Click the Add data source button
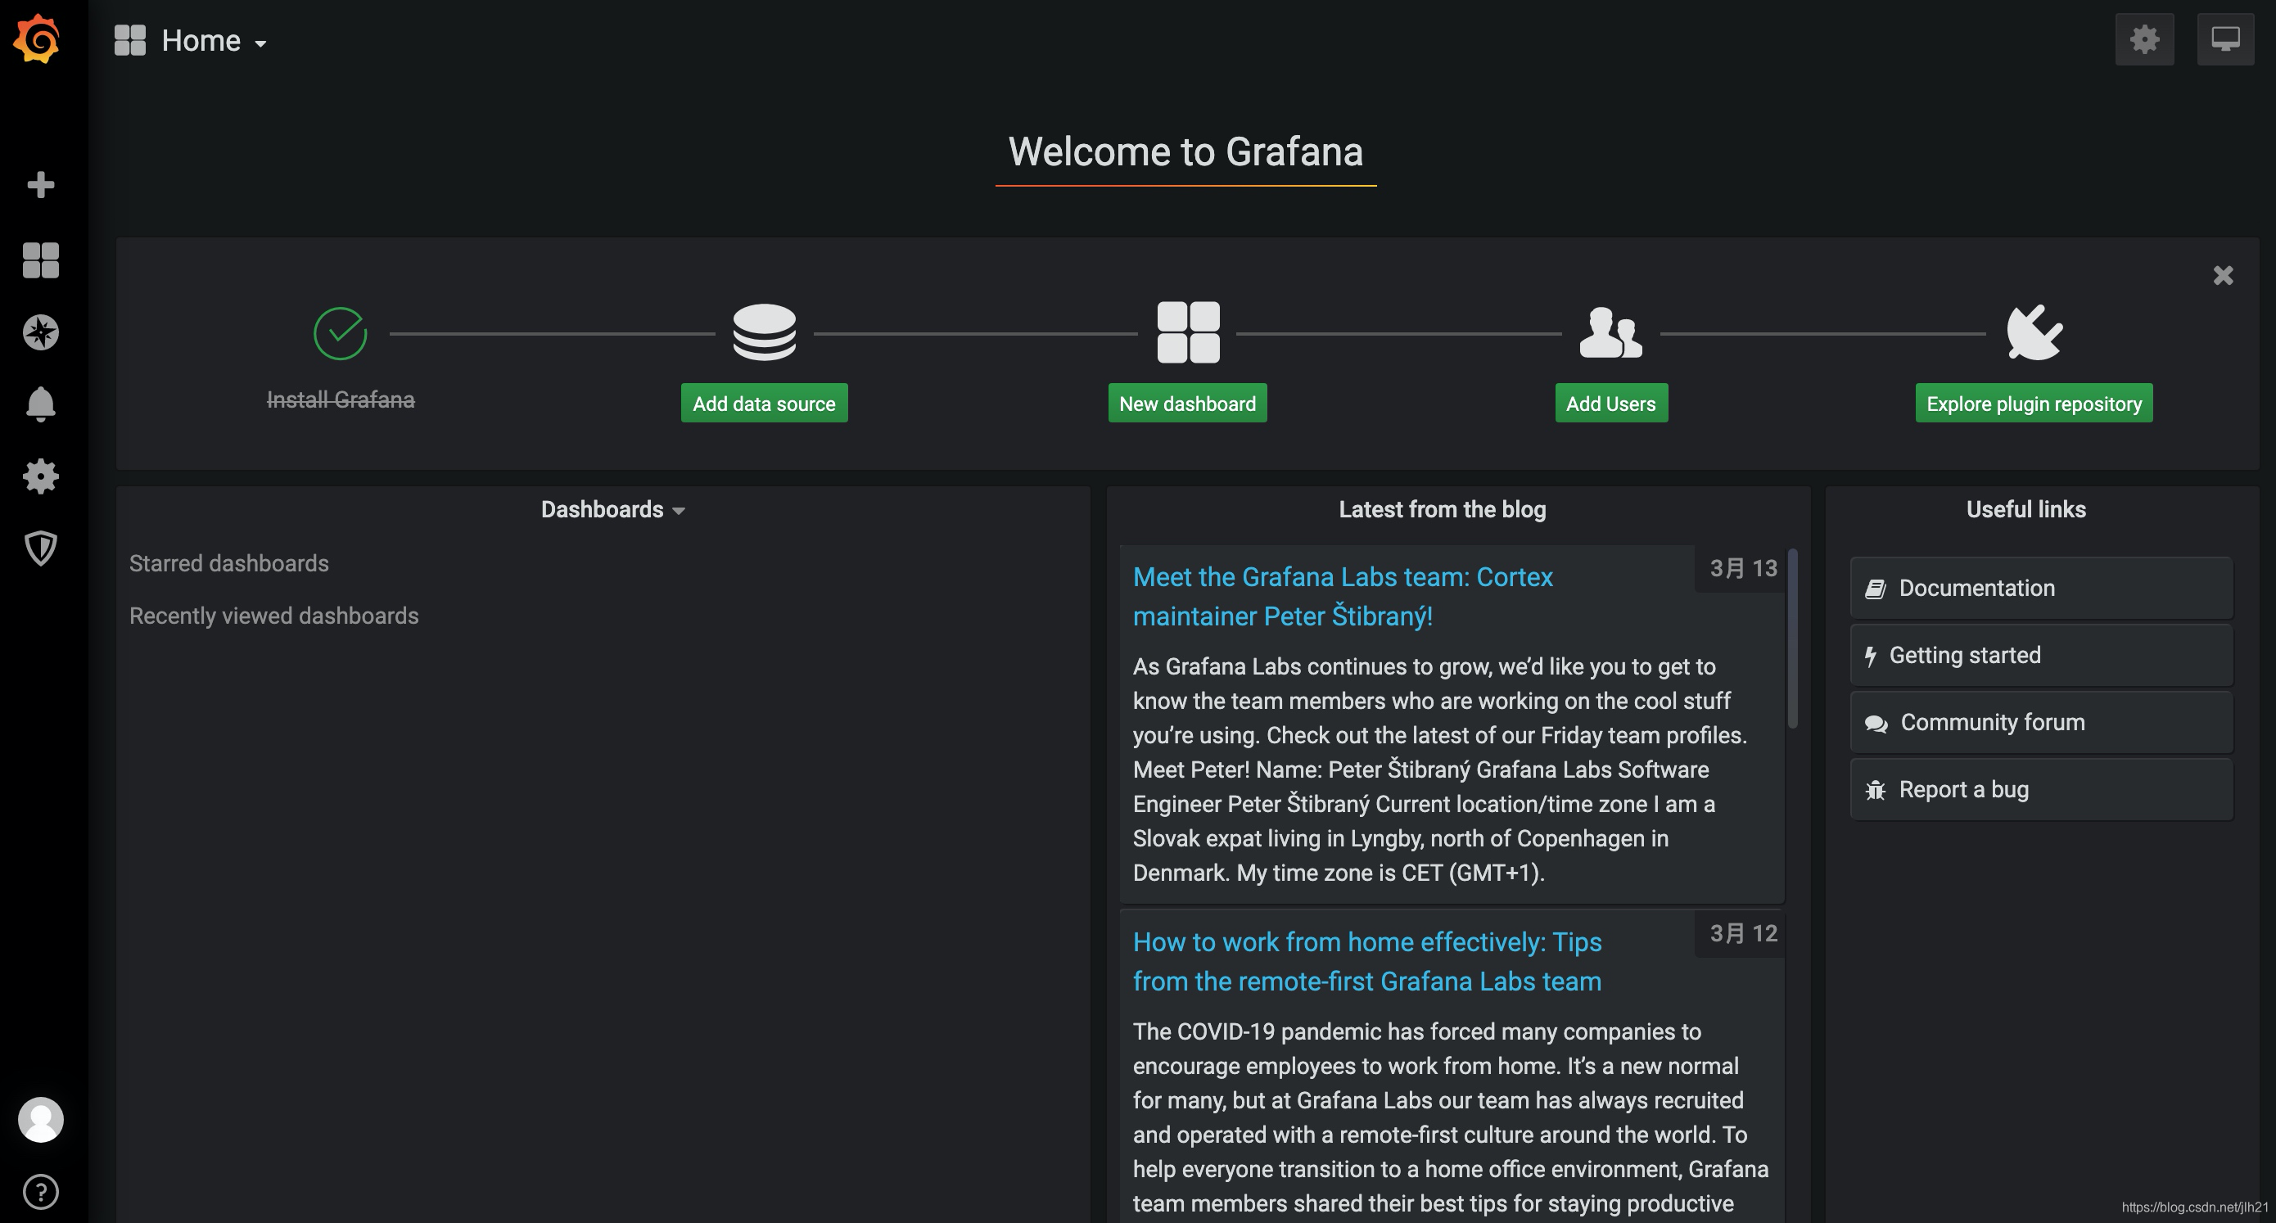Viewport: 2276px width, 1223px height. pyautogui.click(x=763, y=404)
